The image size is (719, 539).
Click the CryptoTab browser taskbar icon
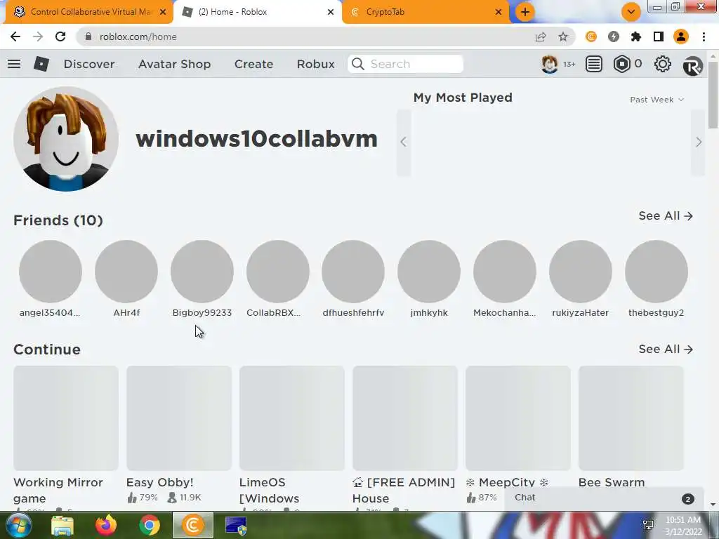(193, 525)
